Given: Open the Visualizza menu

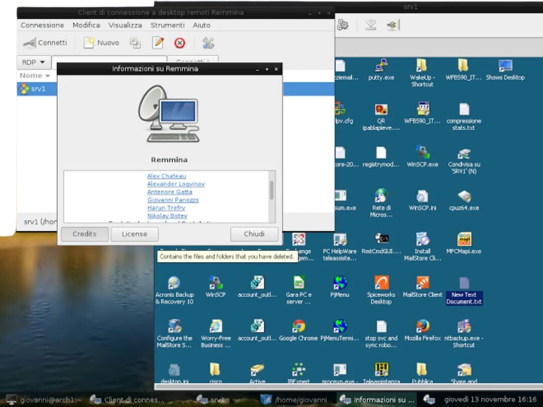Looking at the screenshot, I should click(x=125, y=25).
